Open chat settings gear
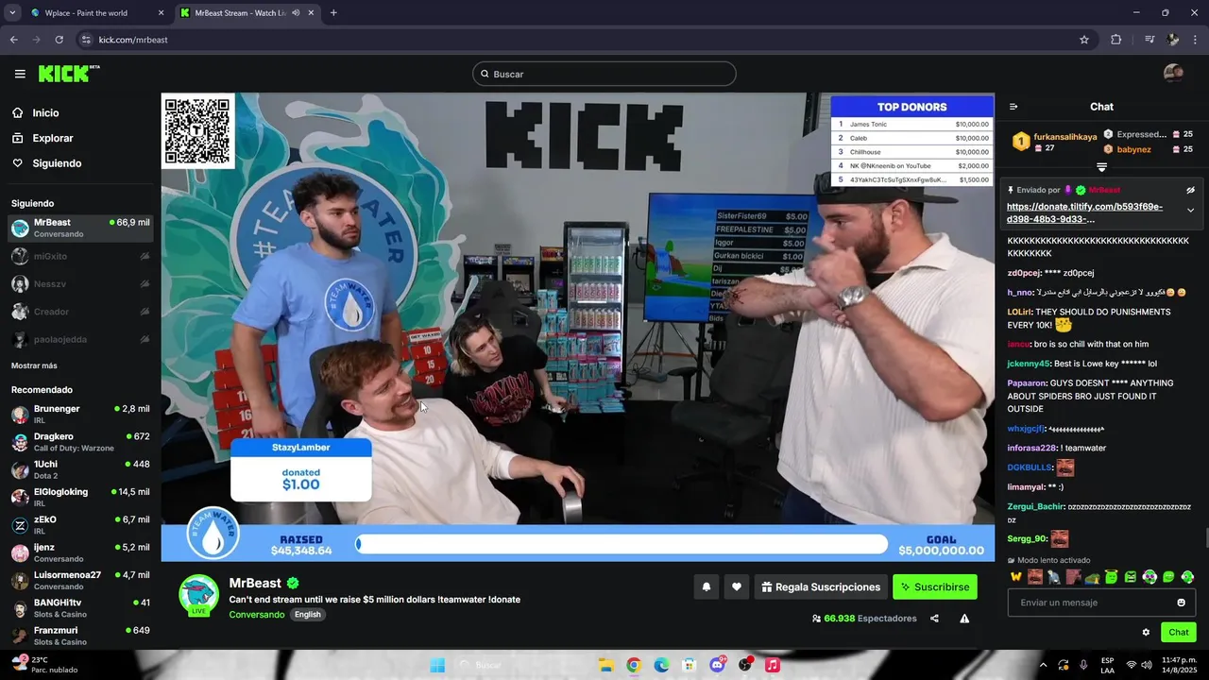This screenshot has width=1209, height=680. coord(1146,632)
